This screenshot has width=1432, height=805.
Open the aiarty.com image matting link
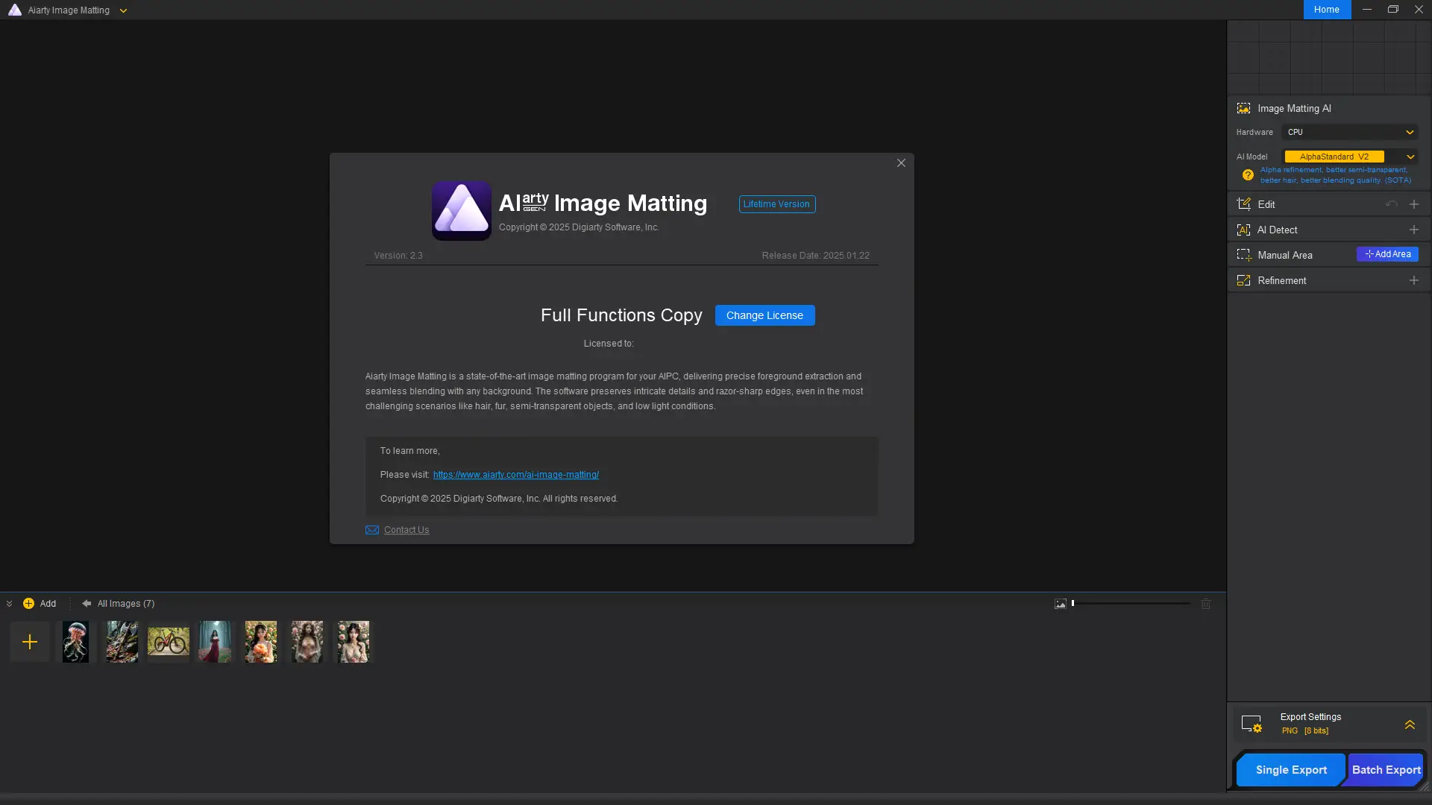click(515, 475)
